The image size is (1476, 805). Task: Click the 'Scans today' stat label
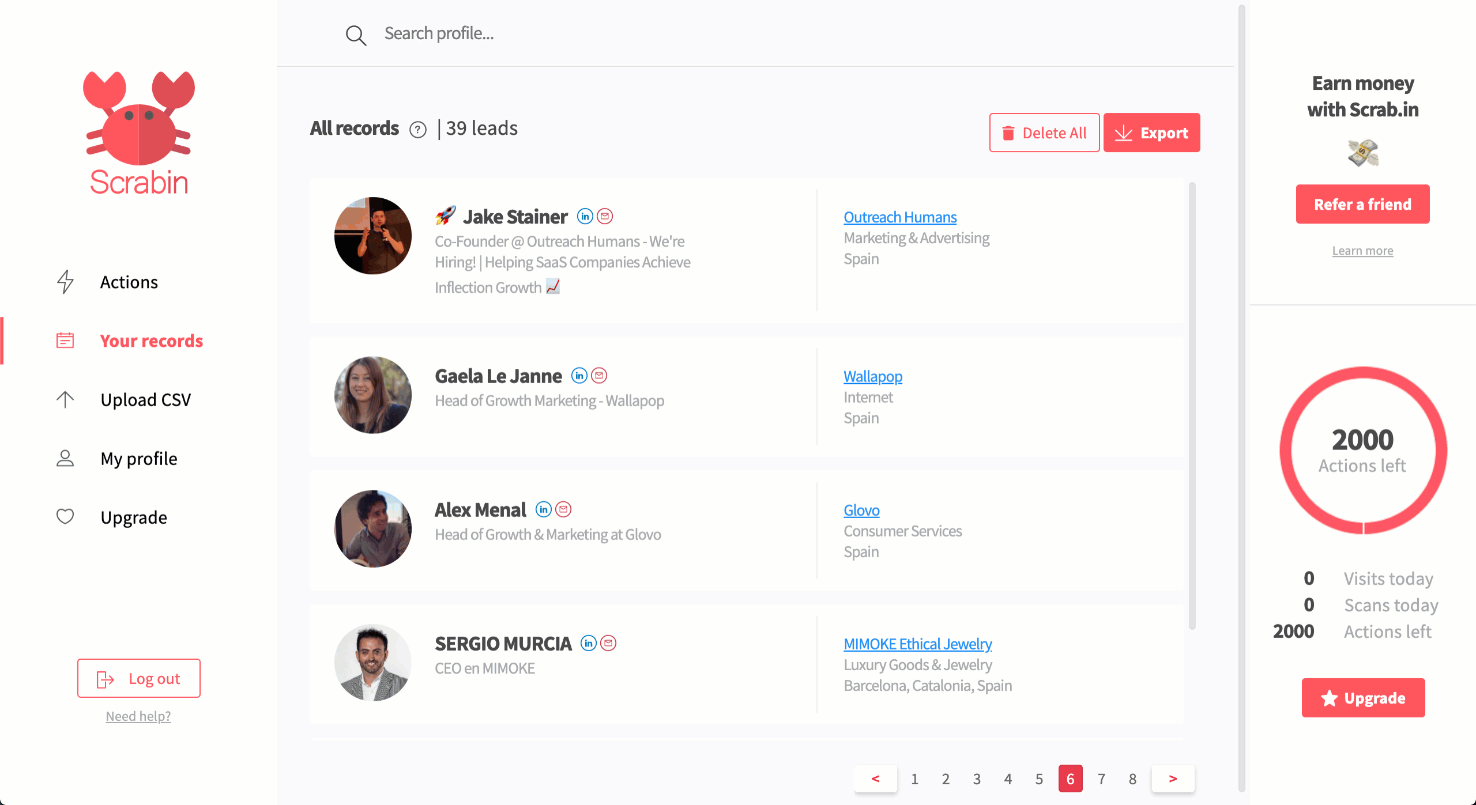(x=1391, y=605)
